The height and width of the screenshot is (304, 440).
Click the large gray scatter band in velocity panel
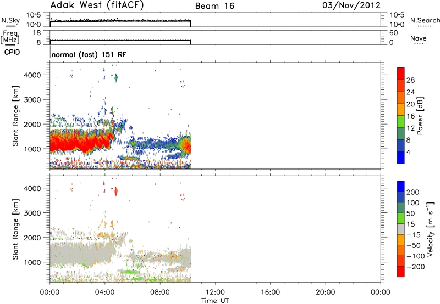81,254
